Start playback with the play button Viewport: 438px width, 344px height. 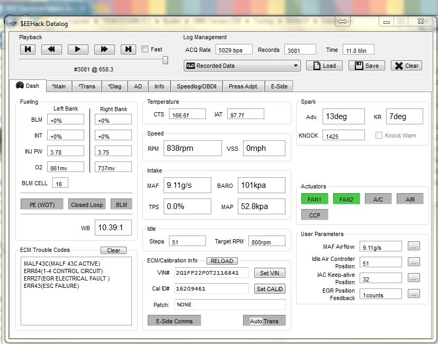tap(78, 49)
